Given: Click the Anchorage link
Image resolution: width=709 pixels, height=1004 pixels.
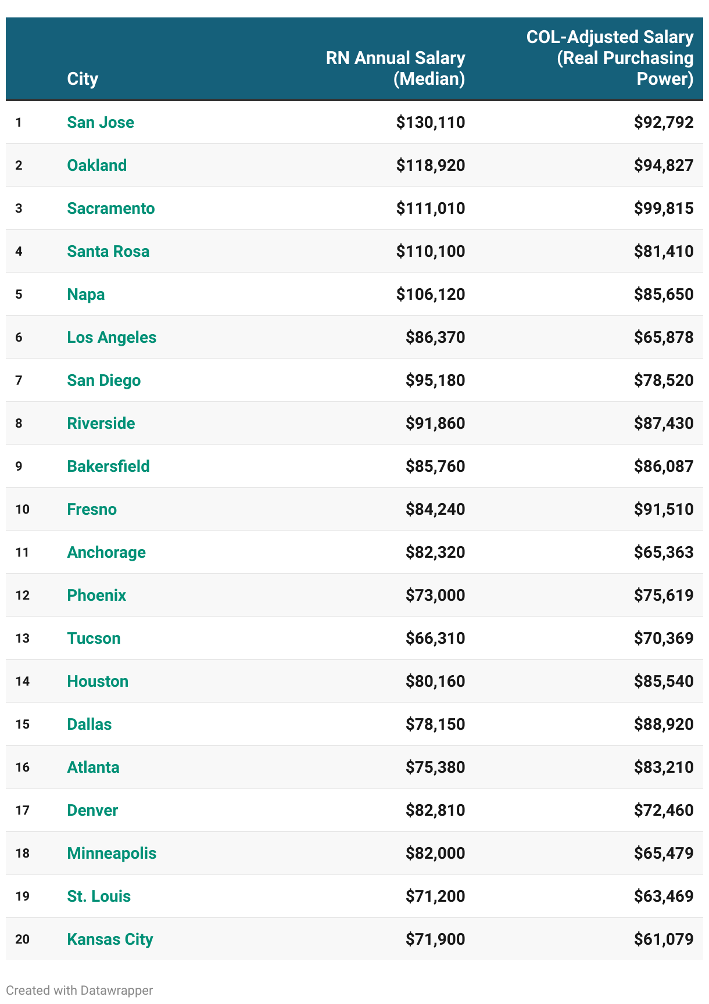Looking at the screenshot, I should click(106, 553).
